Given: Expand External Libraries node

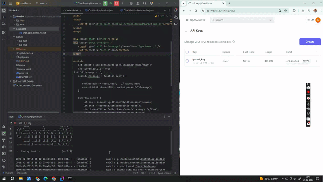Looking at the screenshot, I should click(x=11, y=81).
